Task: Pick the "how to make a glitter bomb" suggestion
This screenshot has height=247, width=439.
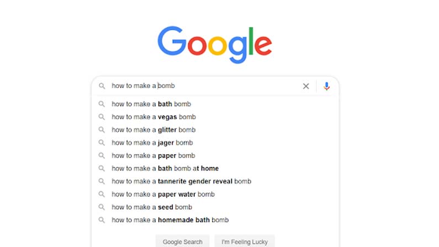Action: pos(215,130)
